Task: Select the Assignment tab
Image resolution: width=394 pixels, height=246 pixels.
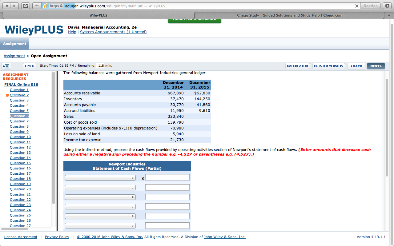Action: (x=14, y=43)
